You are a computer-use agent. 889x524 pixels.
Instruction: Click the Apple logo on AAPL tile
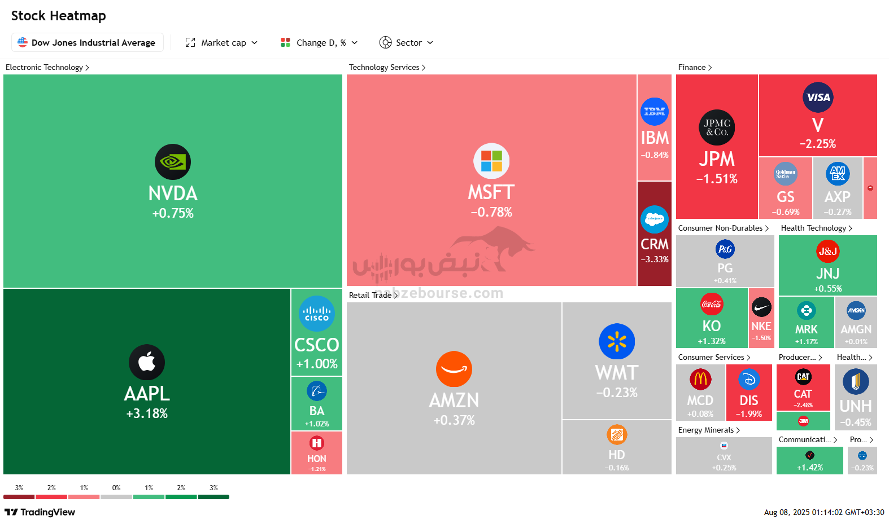(147, 362)
